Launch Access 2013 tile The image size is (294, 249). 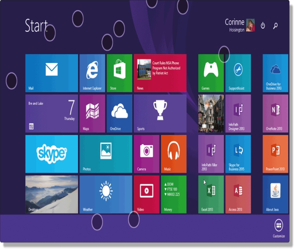coord(238,194)
